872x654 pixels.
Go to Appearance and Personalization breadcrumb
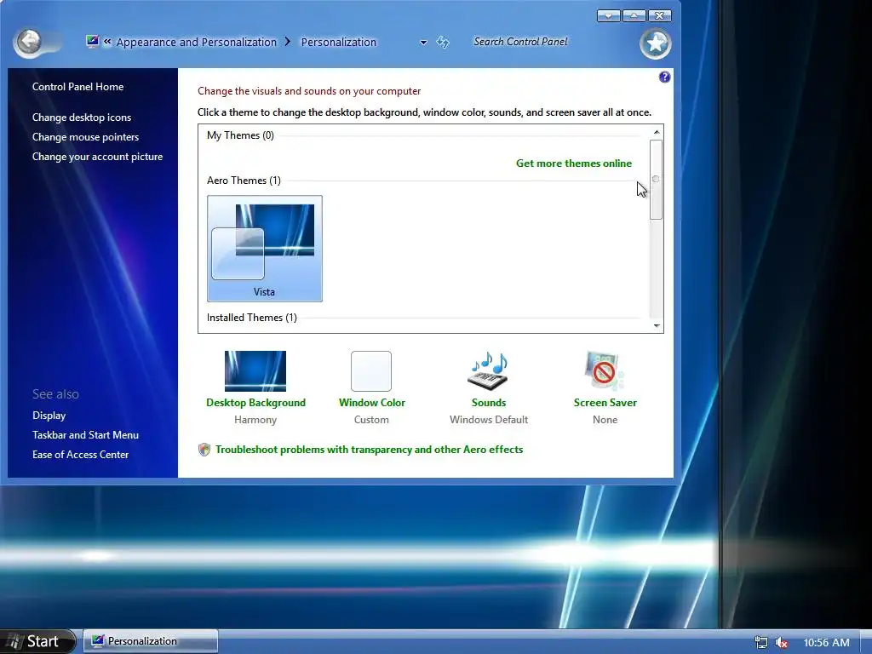coord(197,43)
